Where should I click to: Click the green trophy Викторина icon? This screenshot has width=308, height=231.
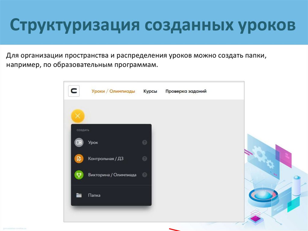click(x=79, y=175)
